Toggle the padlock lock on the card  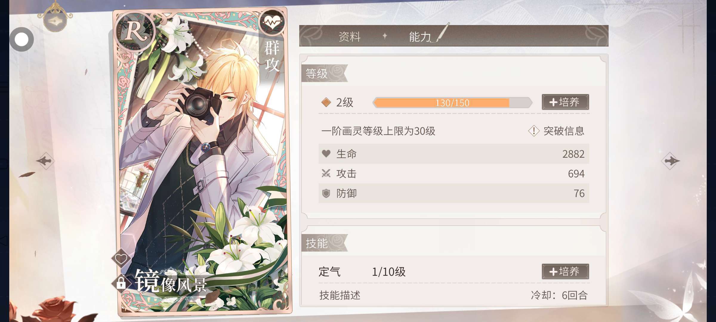point(121,283)
